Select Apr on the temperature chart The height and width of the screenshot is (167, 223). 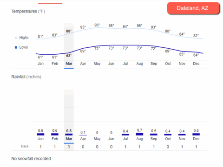point(83,64)
